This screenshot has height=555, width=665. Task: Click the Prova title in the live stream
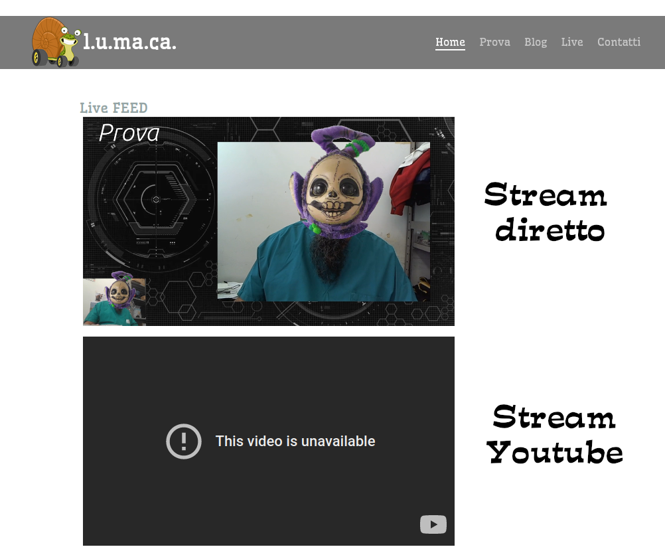tap(129, 133)
